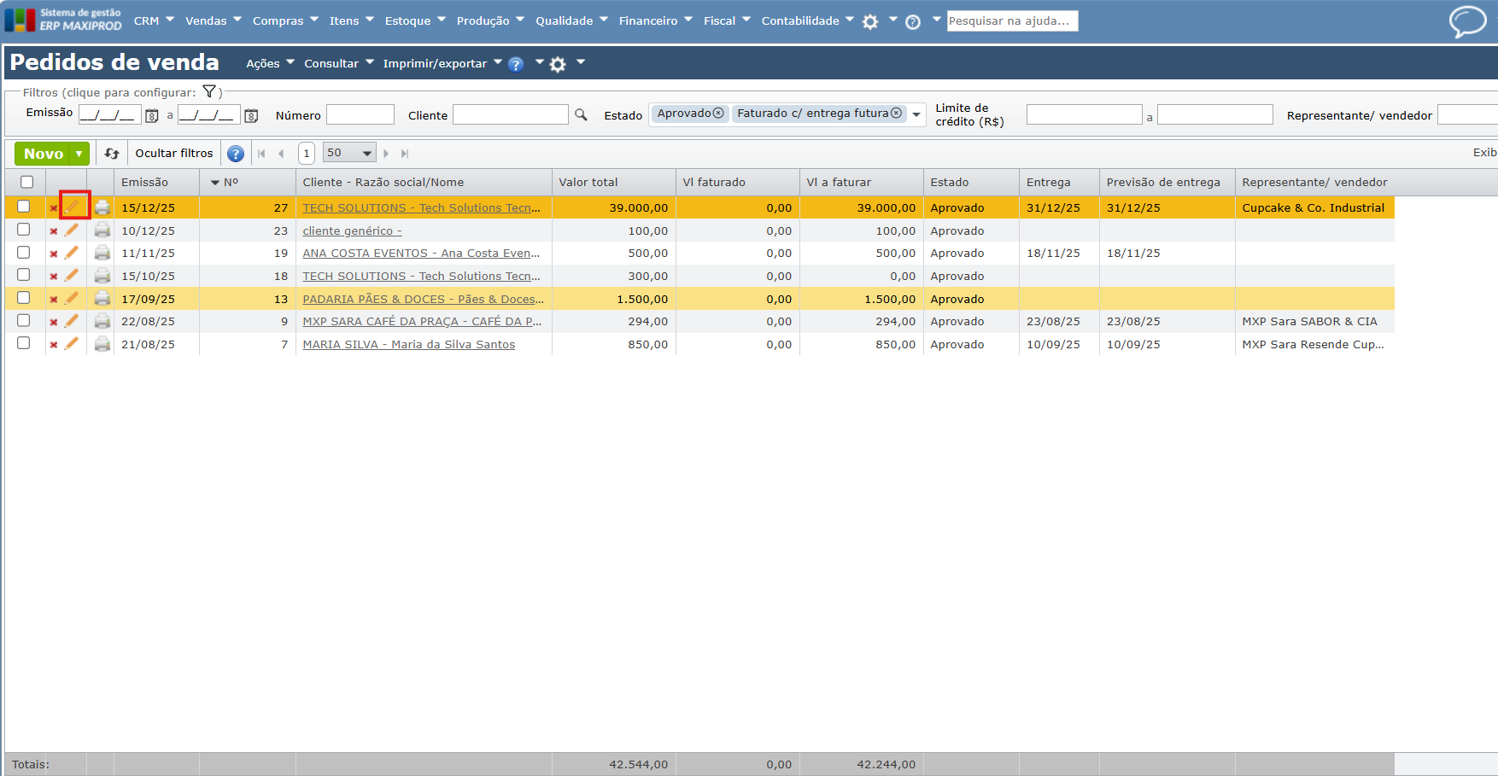Click the Ocultar filtros button
Screen dimensions: 1498x776
click(174, 154)
